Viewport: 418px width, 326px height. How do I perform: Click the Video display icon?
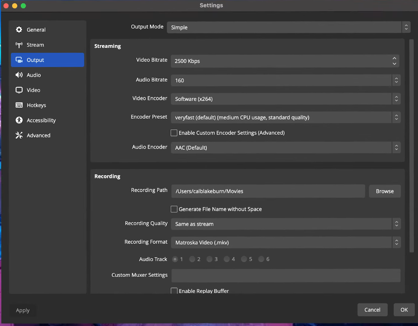click(19, 90)
